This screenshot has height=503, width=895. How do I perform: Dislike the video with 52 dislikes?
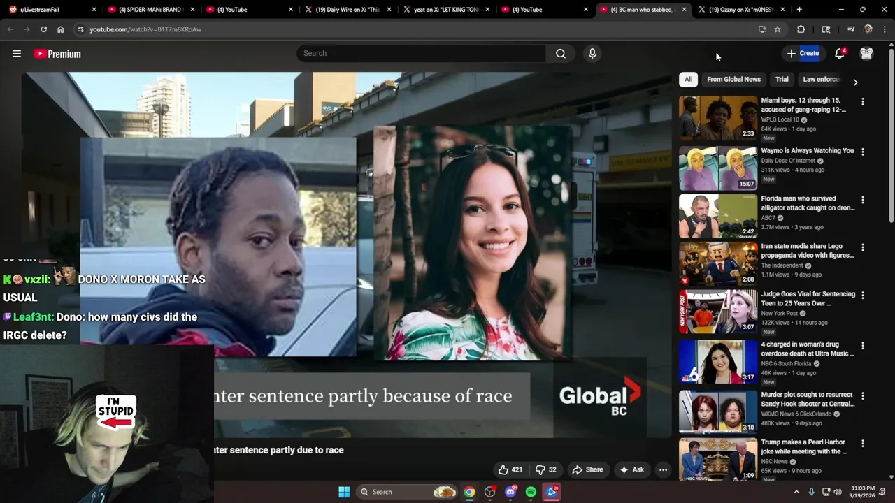pos(545,469)
